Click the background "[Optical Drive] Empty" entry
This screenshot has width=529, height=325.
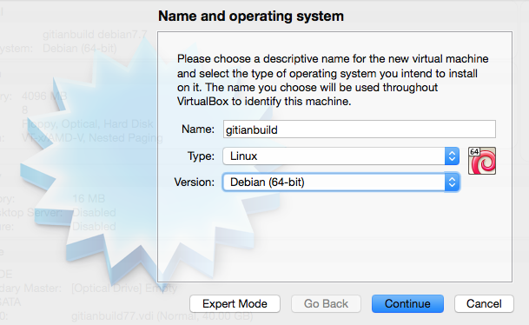(x=124, y=289)
